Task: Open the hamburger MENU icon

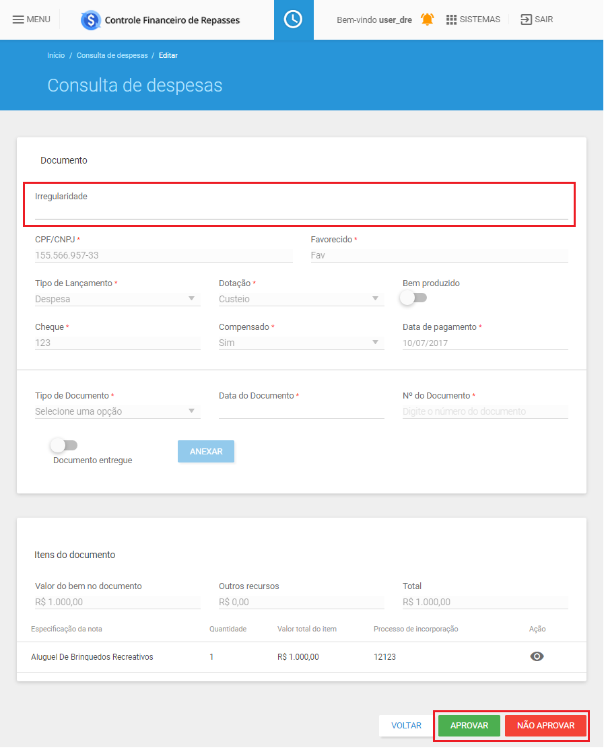Action: pos(18,20)
